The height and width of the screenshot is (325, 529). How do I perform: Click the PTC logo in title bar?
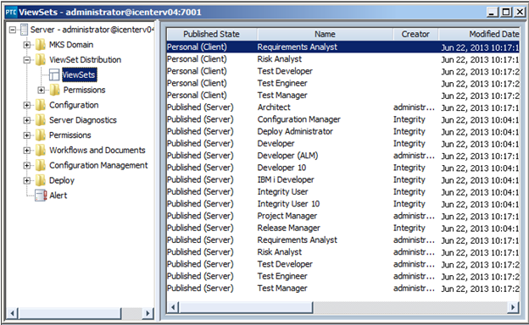(x=11, y=13)
